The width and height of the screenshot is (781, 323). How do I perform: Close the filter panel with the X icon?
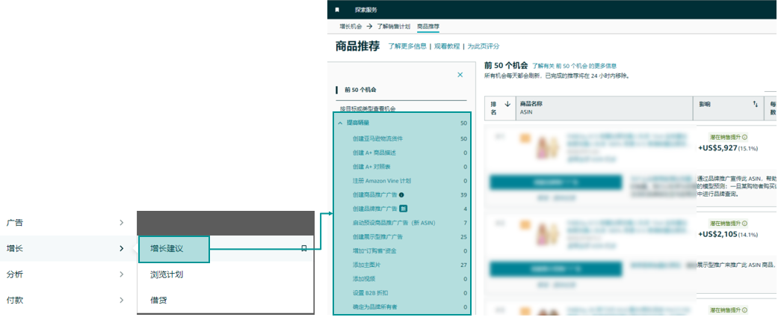[460, 75]
